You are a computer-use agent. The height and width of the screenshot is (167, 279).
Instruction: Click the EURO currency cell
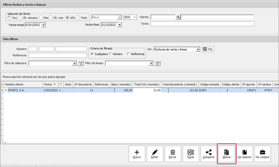209,90
